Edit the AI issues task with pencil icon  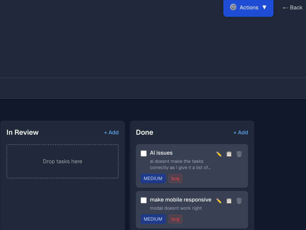pyautogui.click(x=219, y=154)
